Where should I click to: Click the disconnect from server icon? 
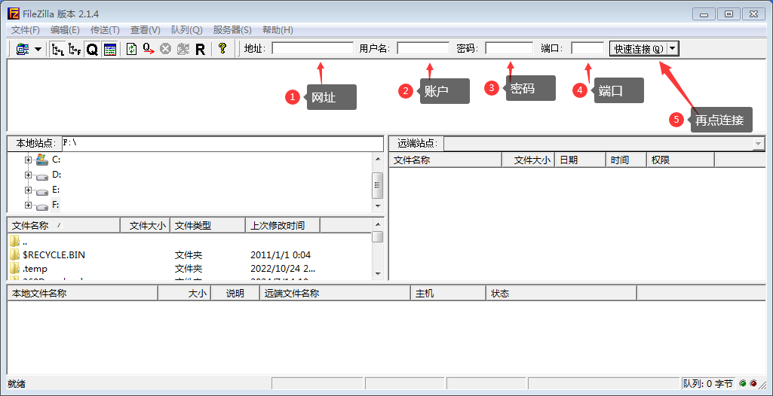pos(183,49)
